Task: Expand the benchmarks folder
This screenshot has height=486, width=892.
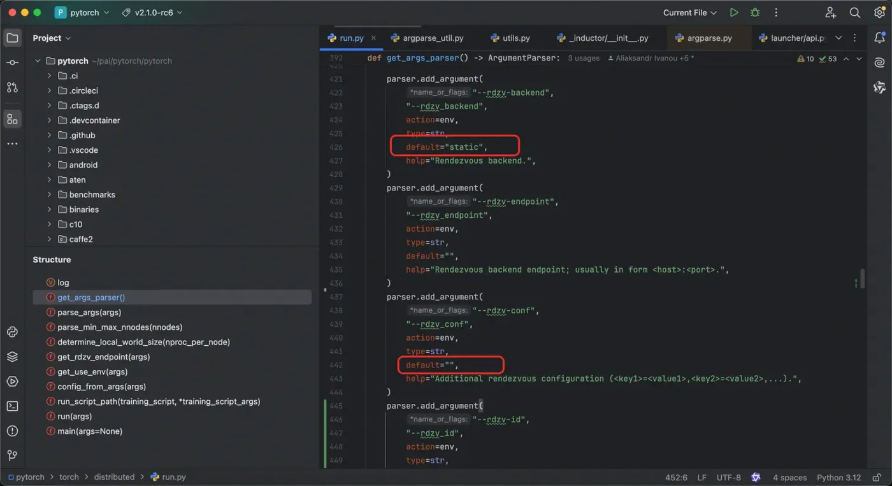Action: click(x=49, y=195)
